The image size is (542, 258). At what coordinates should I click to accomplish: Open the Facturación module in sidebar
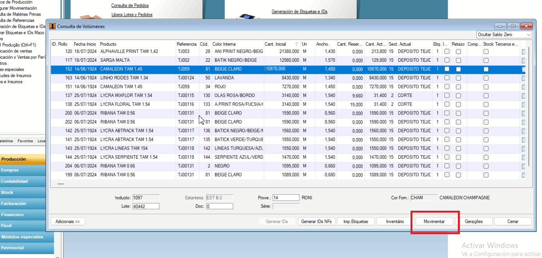(x=23, y=204)
